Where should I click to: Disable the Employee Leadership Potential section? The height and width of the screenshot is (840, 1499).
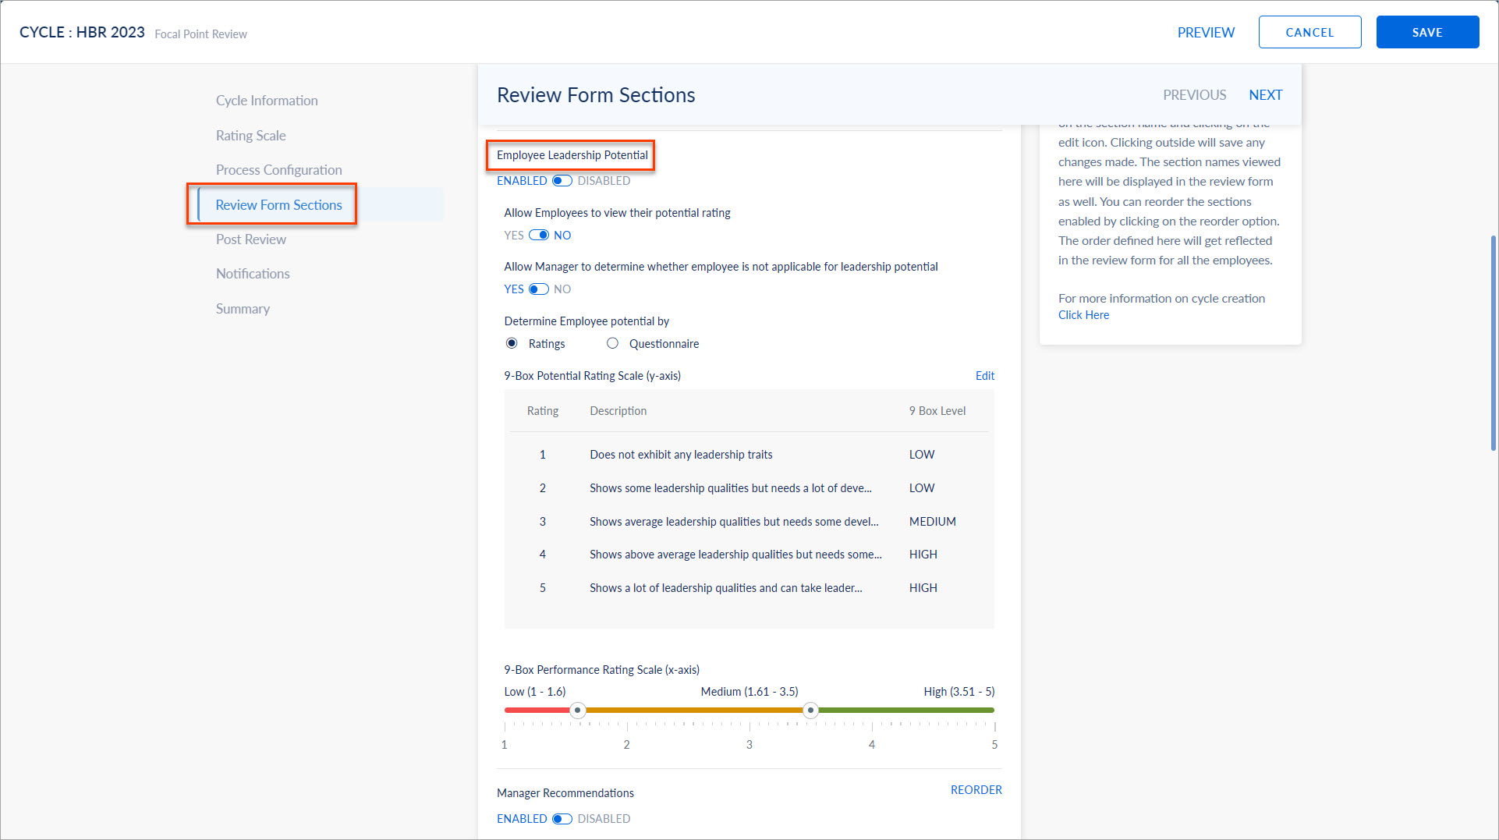coord(561,180)
